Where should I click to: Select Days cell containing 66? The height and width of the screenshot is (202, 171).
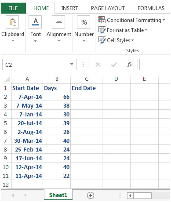click(57, 97)
